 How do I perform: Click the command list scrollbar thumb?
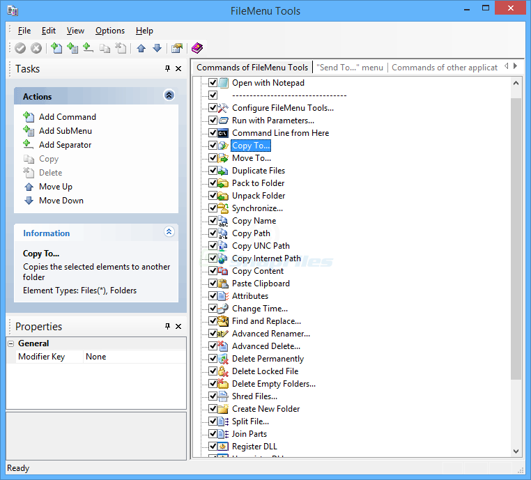[516, 239]
